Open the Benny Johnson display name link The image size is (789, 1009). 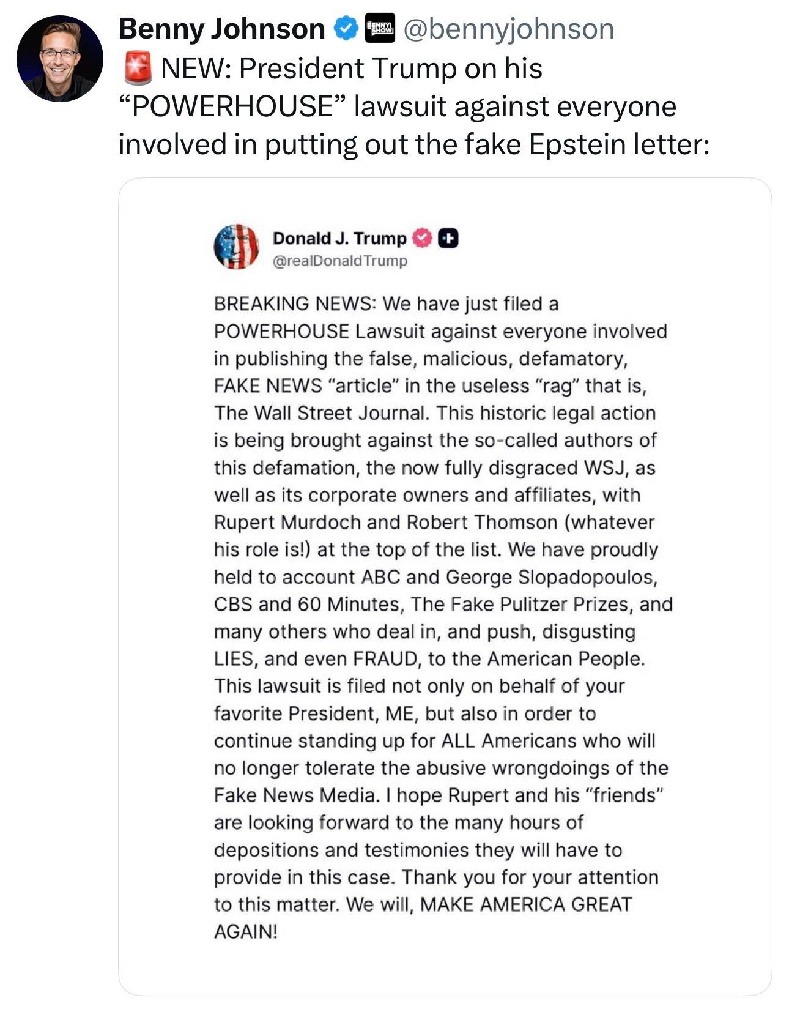tap(221, 29)
